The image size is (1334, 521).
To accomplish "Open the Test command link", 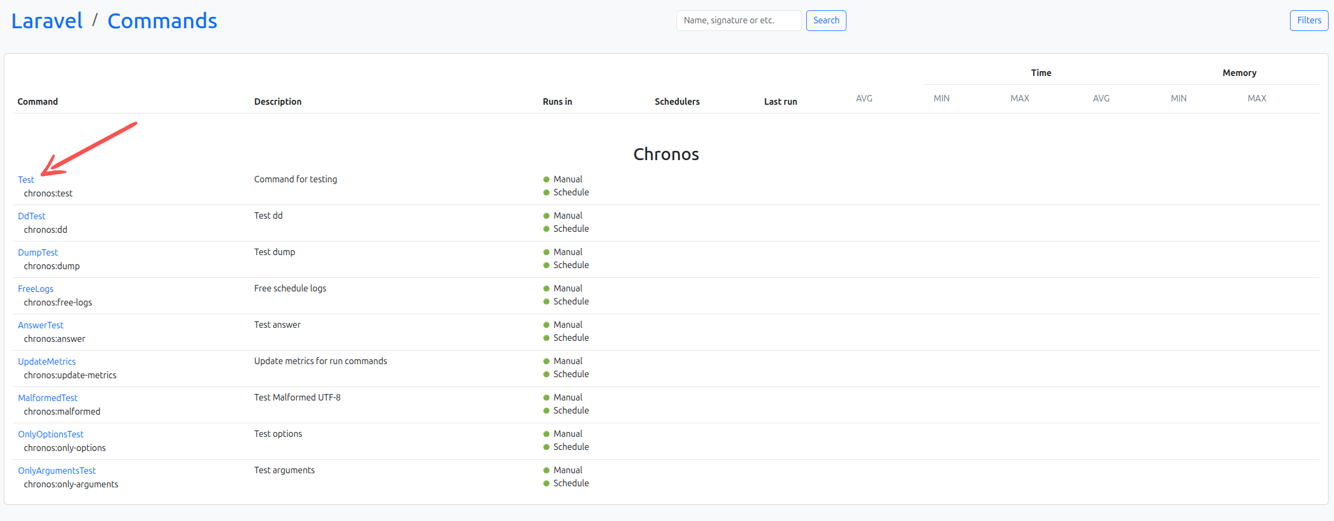I will point(26,180).
